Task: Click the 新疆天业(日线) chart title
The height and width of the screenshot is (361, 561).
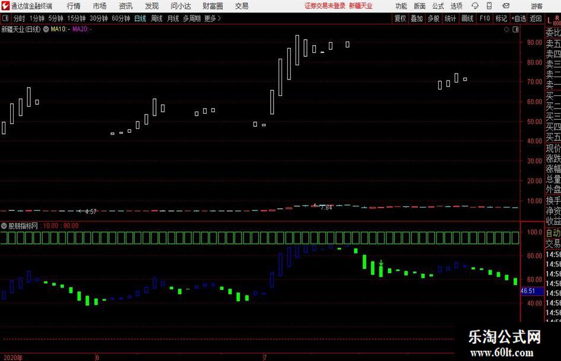Action: [x=21, y=29]
